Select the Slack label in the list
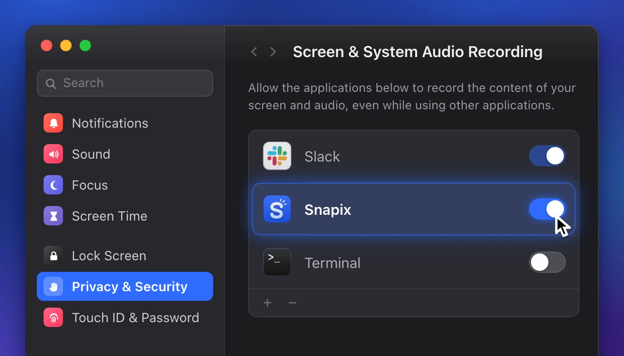The image size is (624, 356). [322, 156]
